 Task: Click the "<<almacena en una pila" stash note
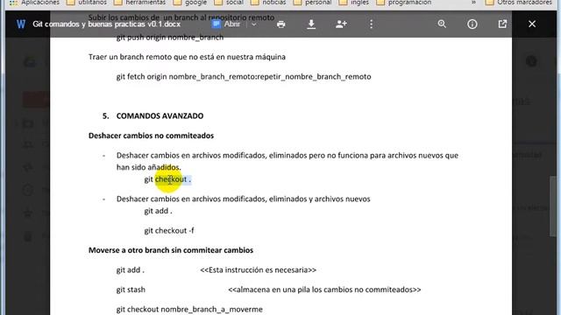pos(324,290)
